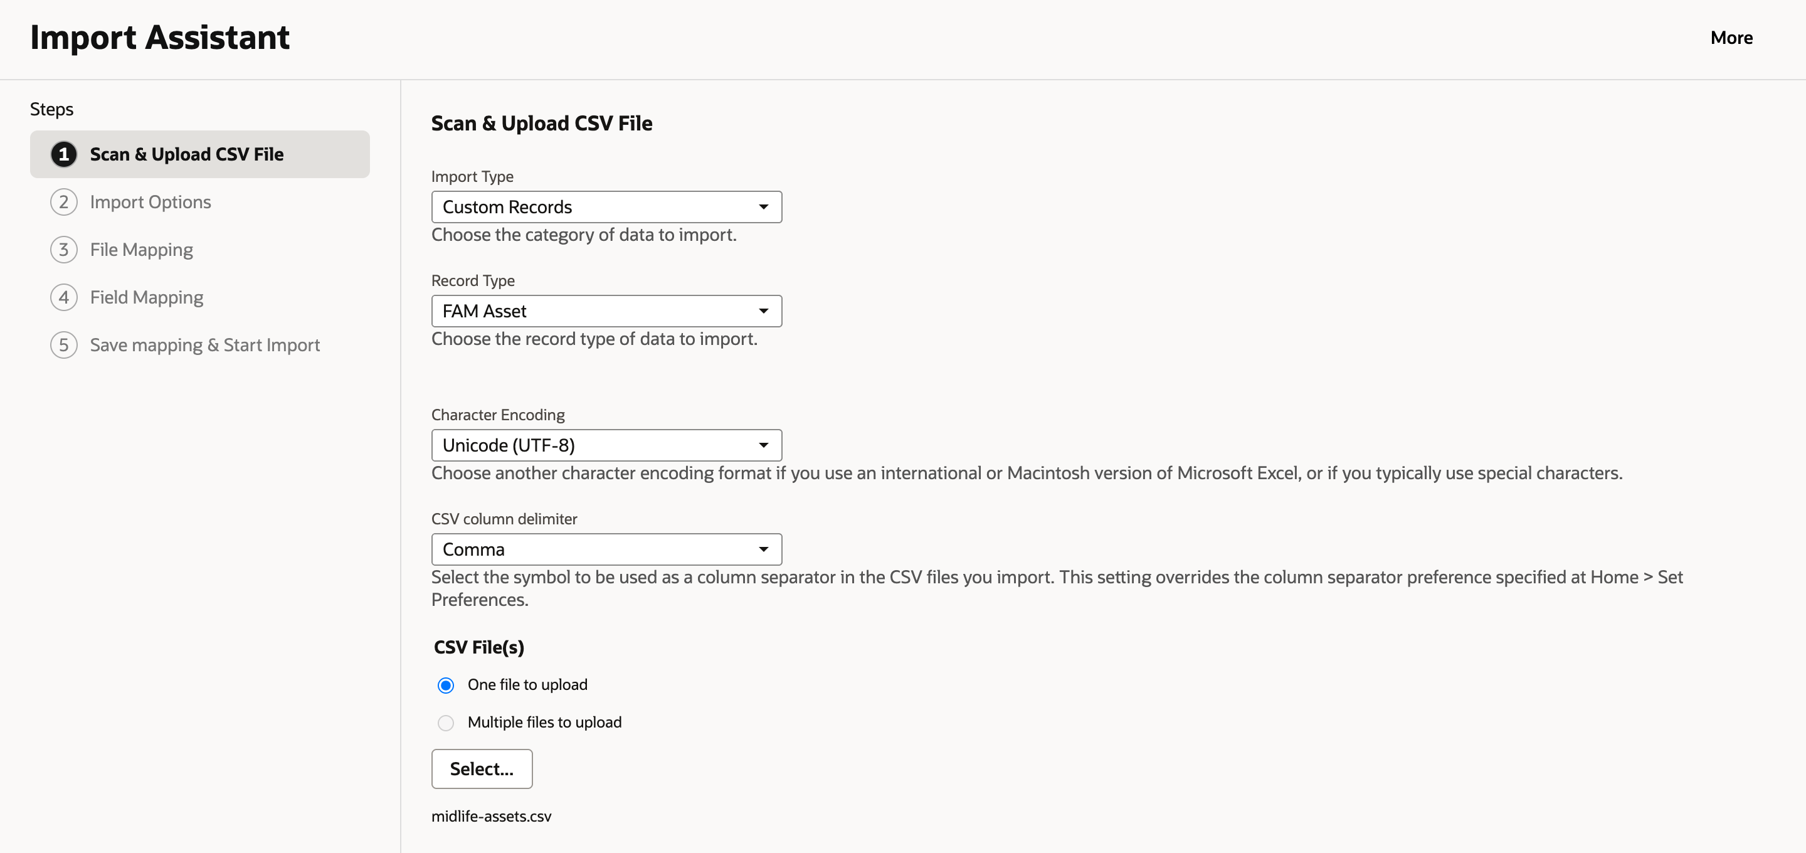Select One file to upload radio

point(446,686)
